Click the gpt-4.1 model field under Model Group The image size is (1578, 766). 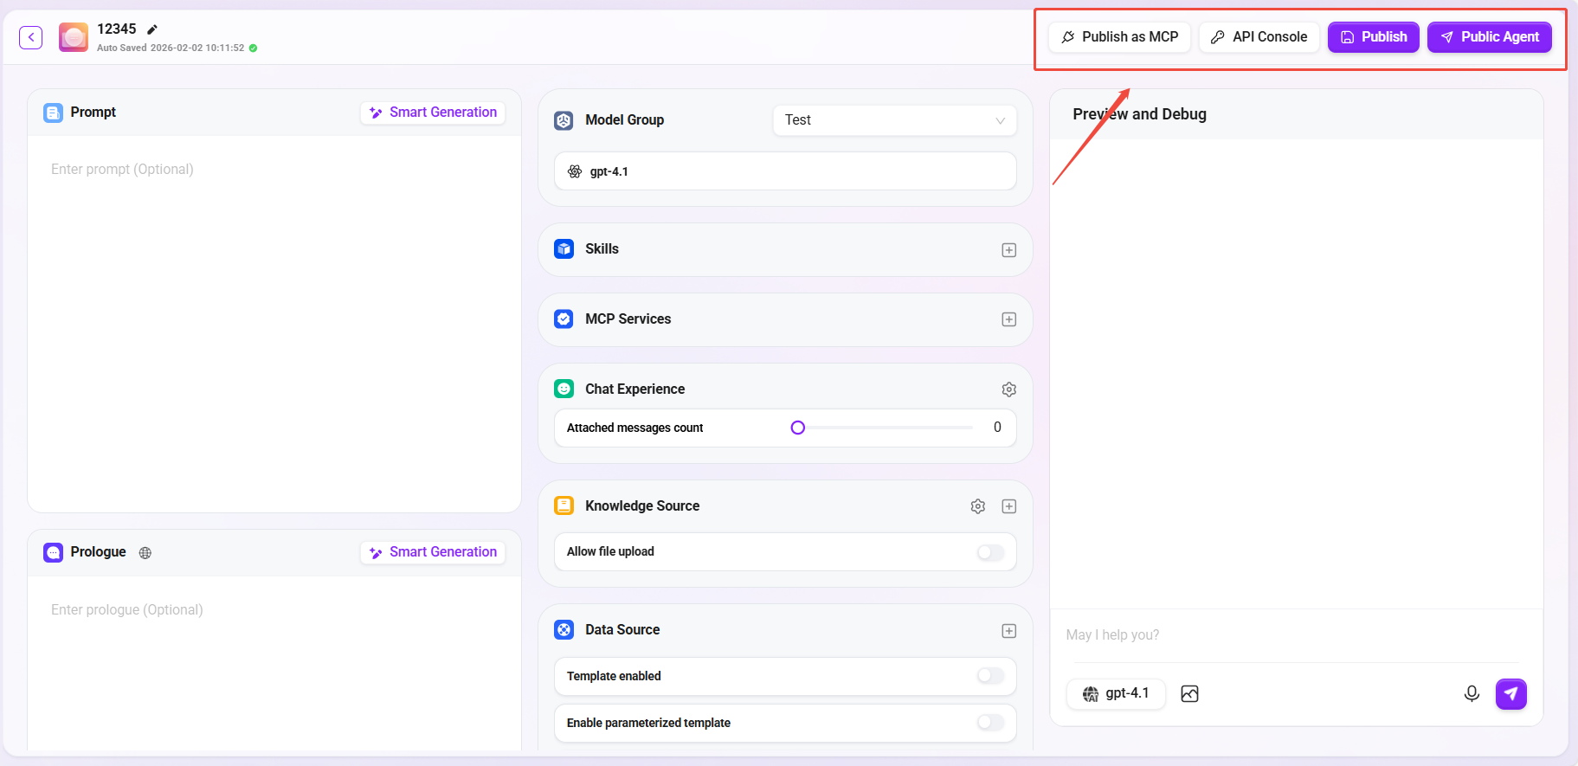[784, 171]
